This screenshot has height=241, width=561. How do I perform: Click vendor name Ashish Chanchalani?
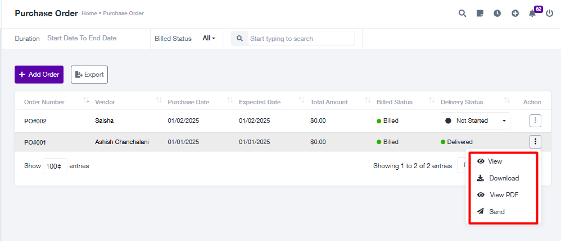(x=122, y=142)
